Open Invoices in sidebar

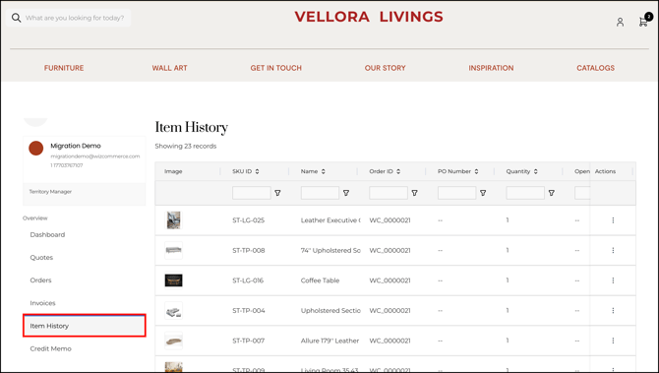pos(42,303)
